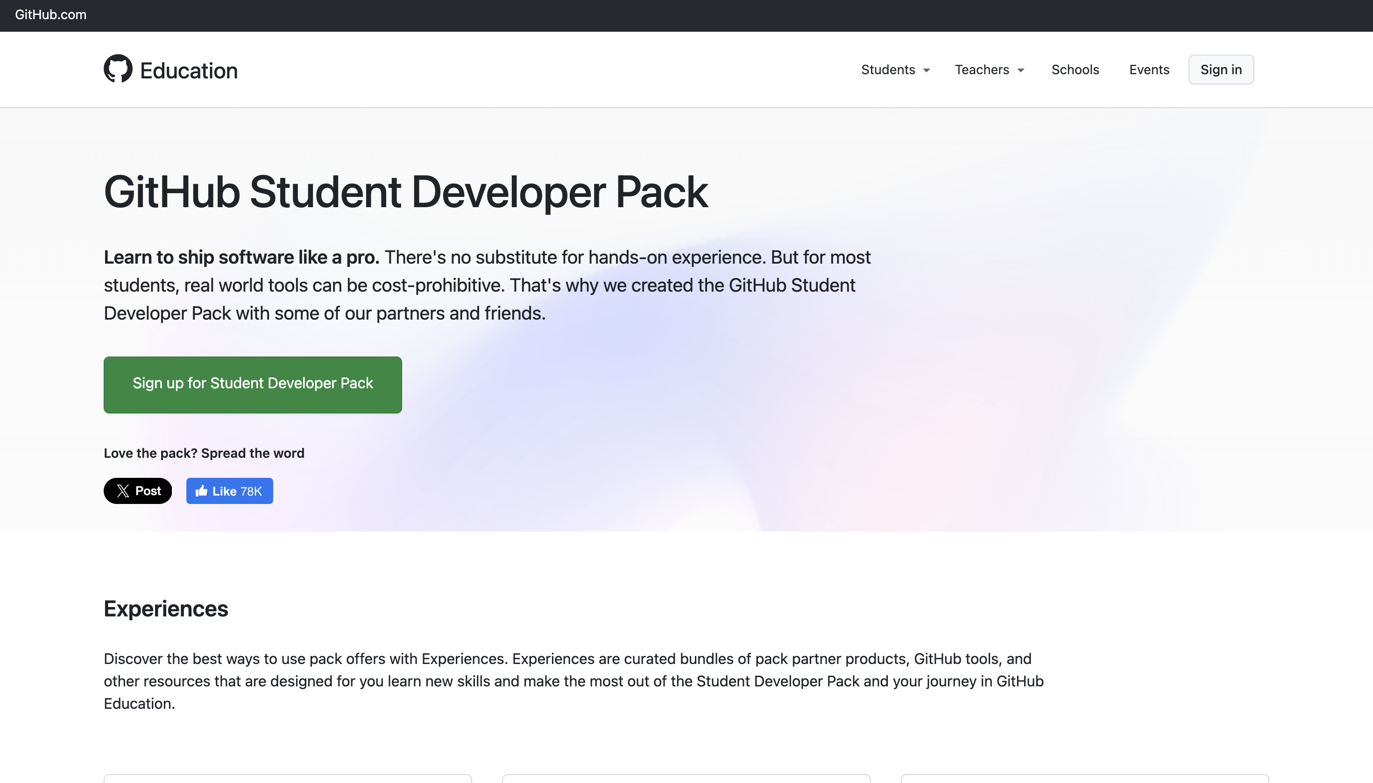
Task: Click the GitHub octocat logo icon
Action: click(119, 69)
